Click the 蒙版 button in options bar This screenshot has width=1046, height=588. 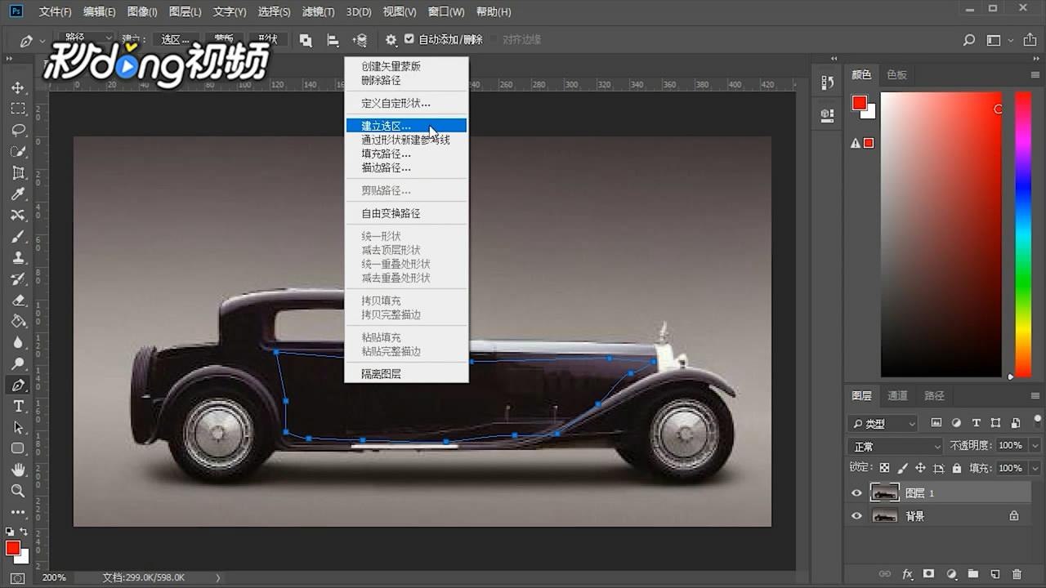224,39
